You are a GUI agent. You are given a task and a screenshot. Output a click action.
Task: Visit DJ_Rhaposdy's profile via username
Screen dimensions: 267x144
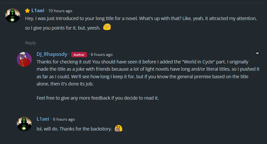pyautogui.click(x=52, y=54)
